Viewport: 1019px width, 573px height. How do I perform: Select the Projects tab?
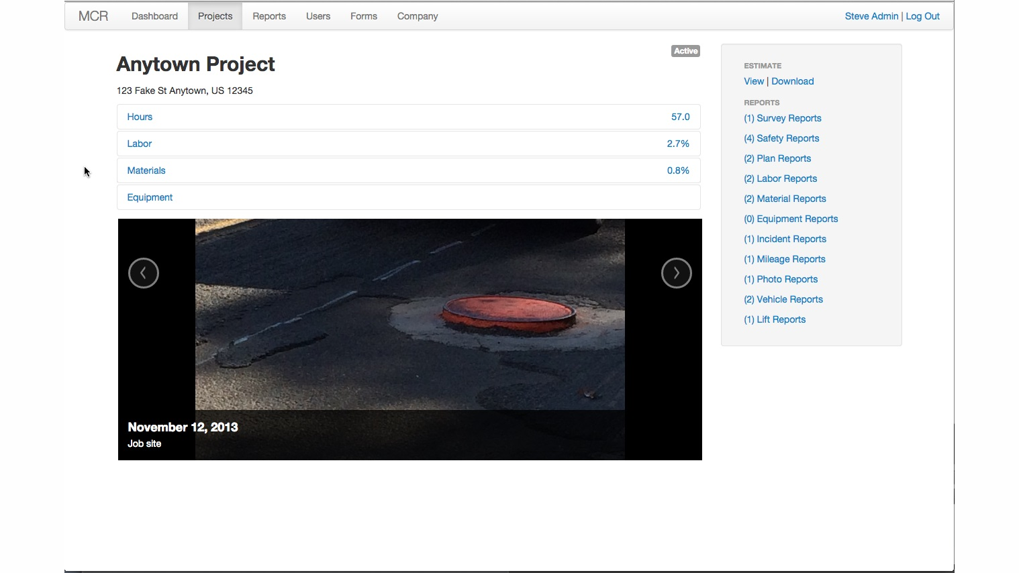215,16
